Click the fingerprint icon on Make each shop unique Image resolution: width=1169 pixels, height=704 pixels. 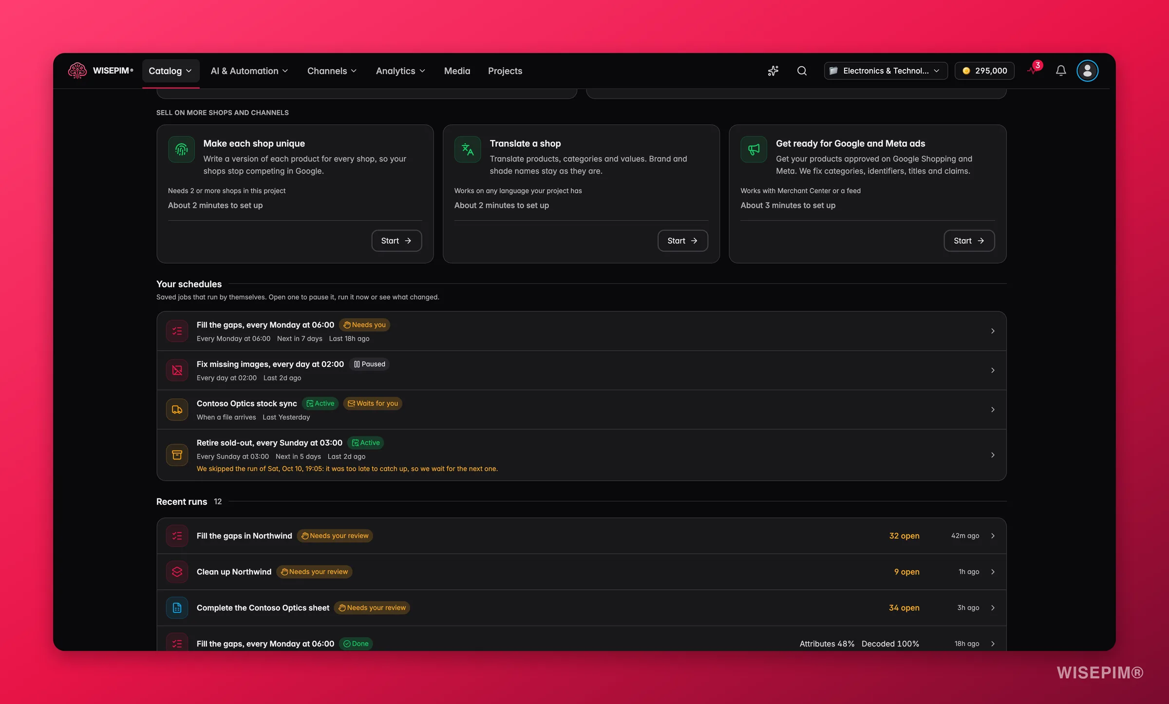coord(181,149)
